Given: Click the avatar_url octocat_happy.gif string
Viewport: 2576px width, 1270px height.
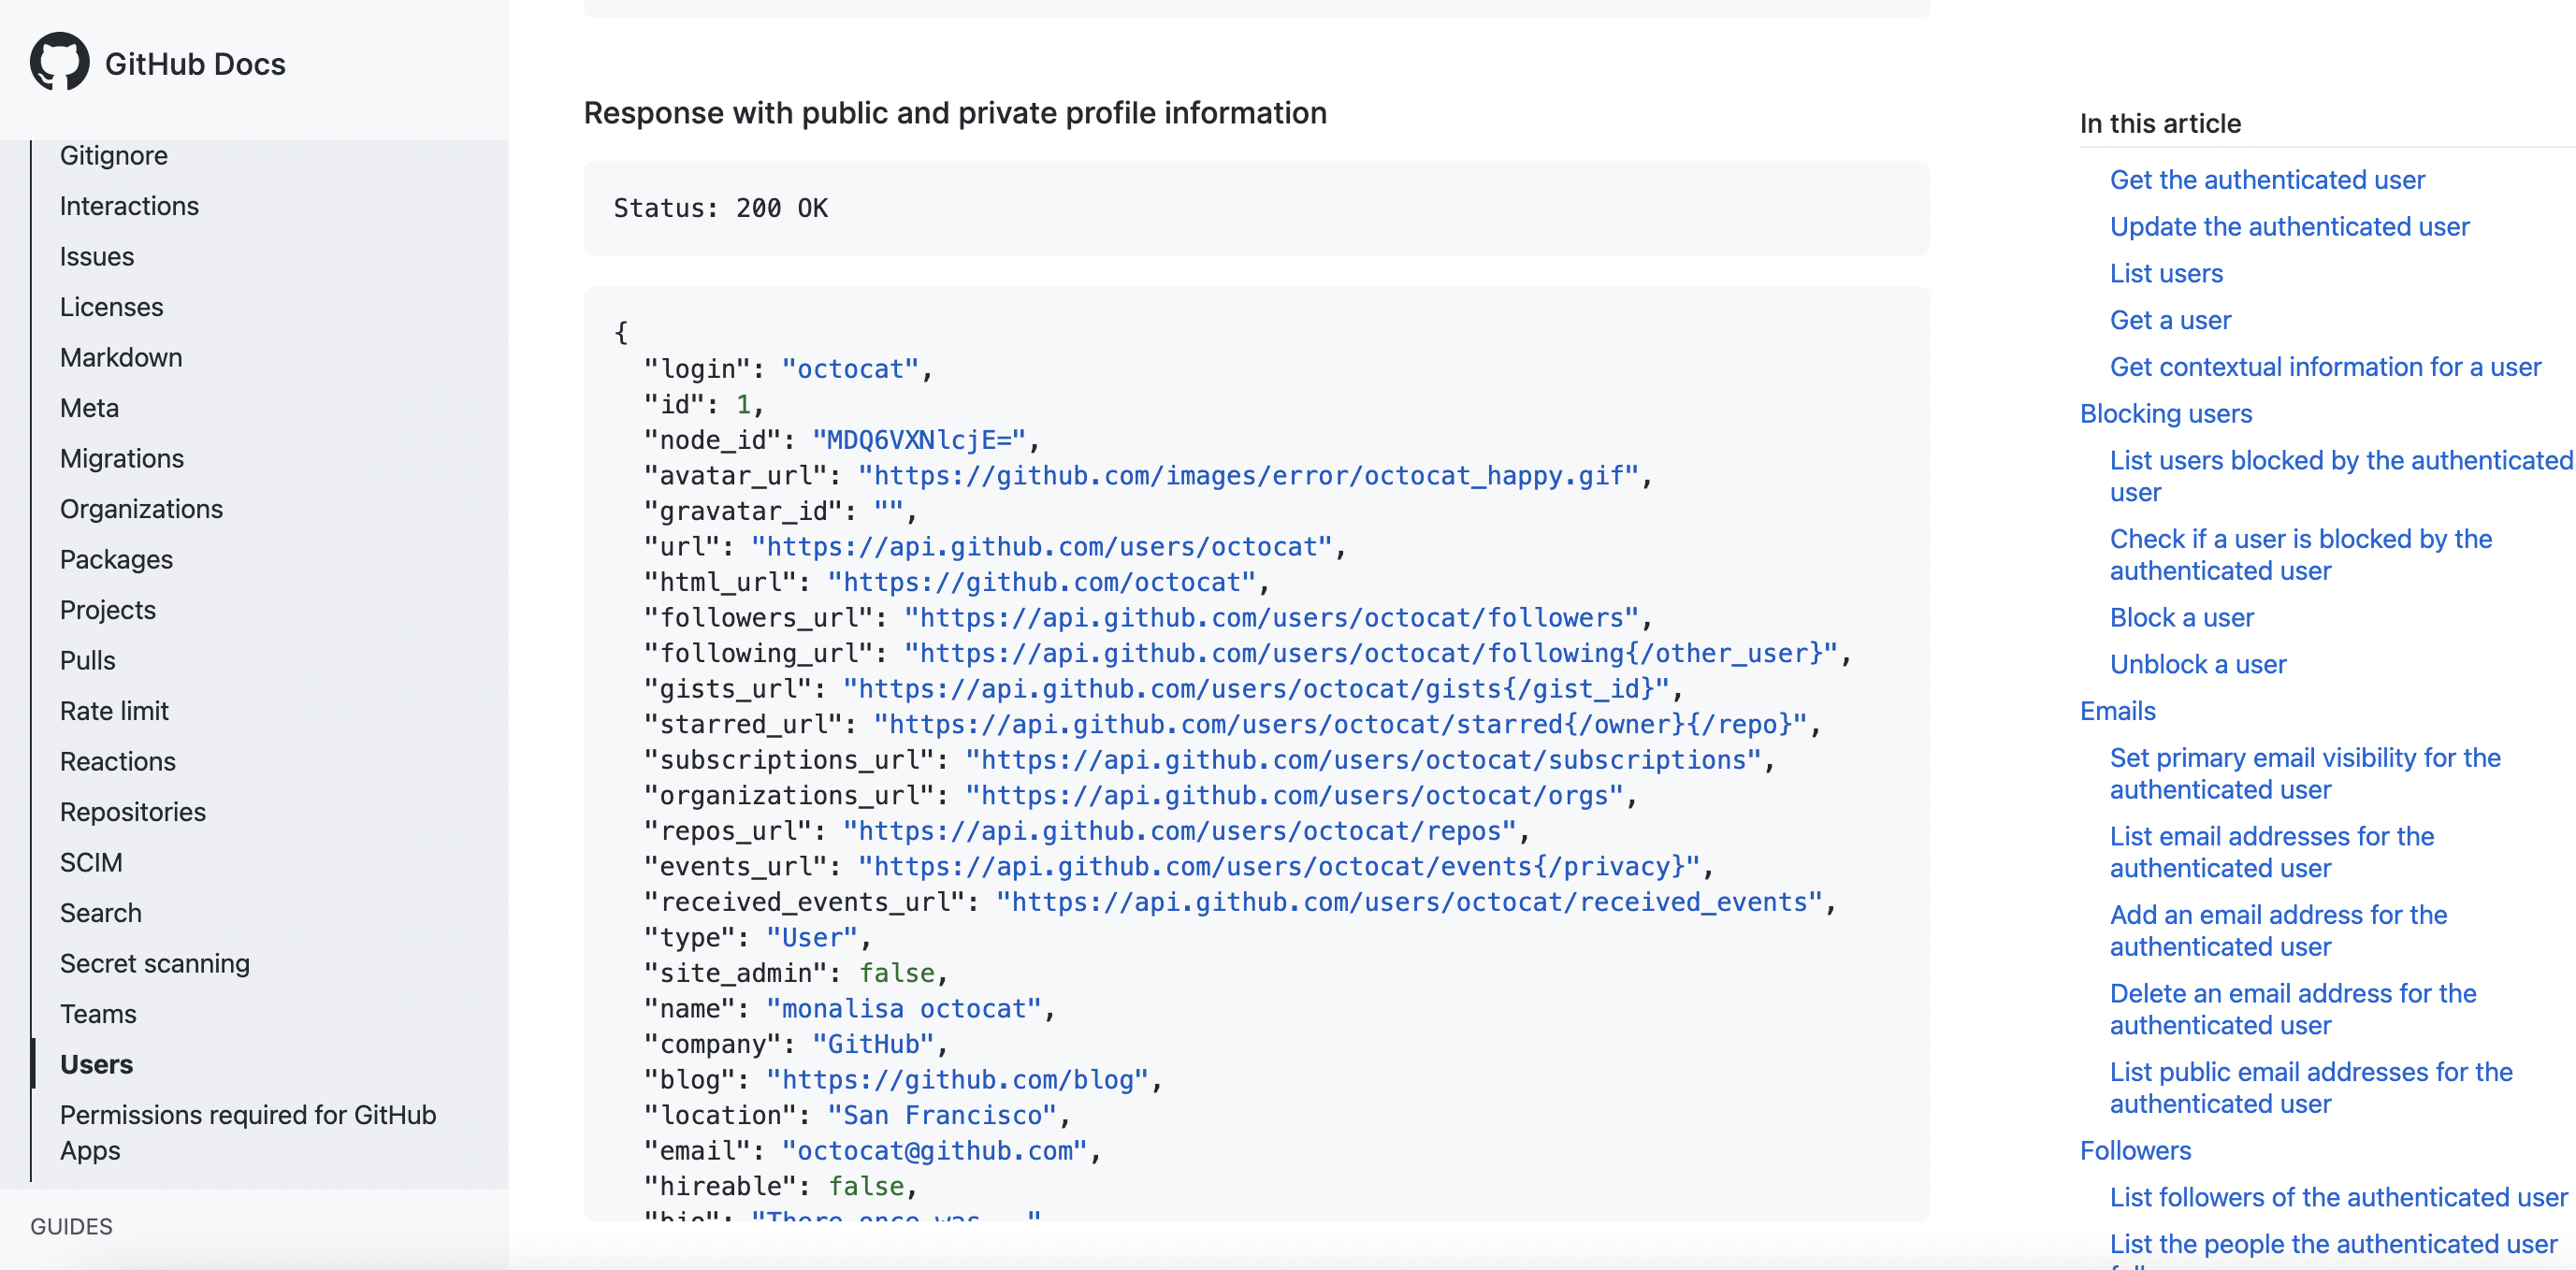Looking at the screenshot, I should [x=1248, y=476].
